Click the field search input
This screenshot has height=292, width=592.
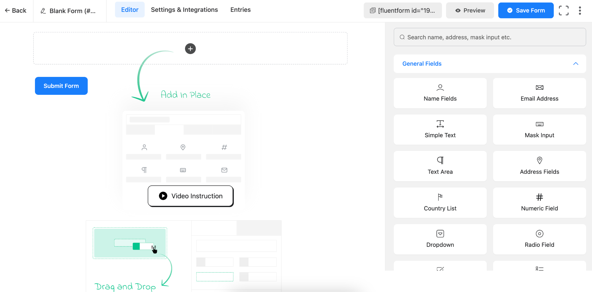point(489,37)
